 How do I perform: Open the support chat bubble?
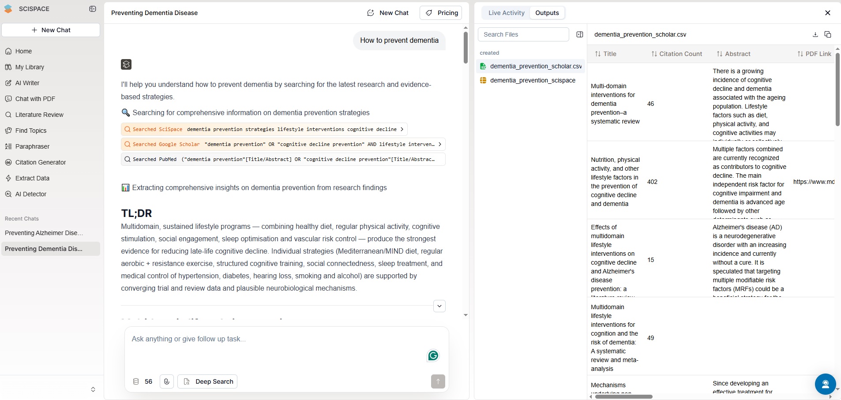click(825, 384)
